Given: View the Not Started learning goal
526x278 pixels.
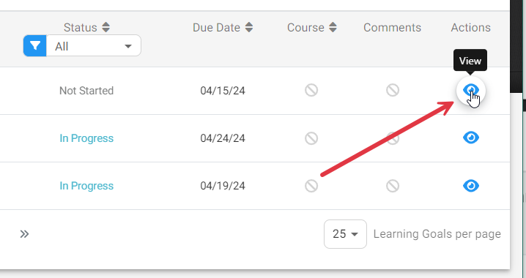Looking at the screenshot, I should click(470, 91).
